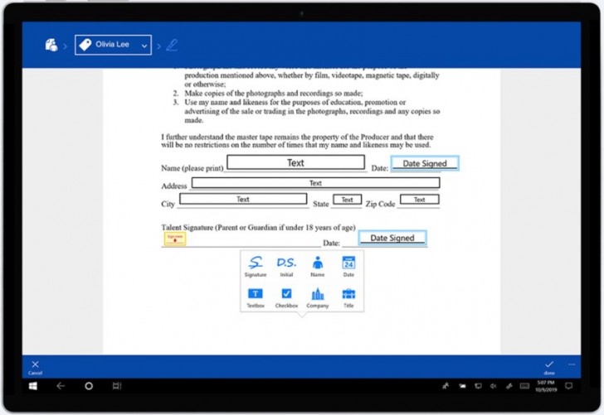Open the touch keyboard icon

pos(524,386)
